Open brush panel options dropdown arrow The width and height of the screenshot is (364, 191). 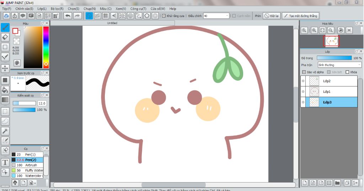35,183
